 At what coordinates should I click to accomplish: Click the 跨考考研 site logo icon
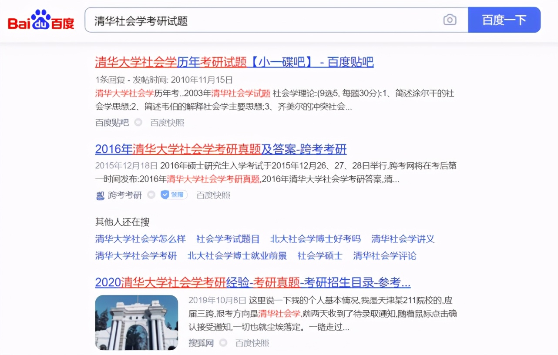(100, 195)
